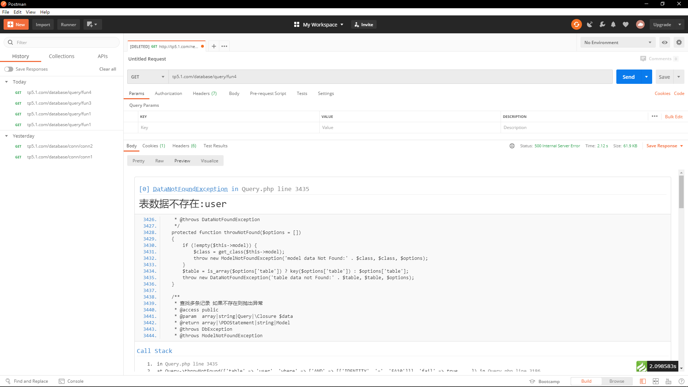The height and width of the screenshot is (387, 688).
Task: Click the query param Key field
Action: [229, 128]
